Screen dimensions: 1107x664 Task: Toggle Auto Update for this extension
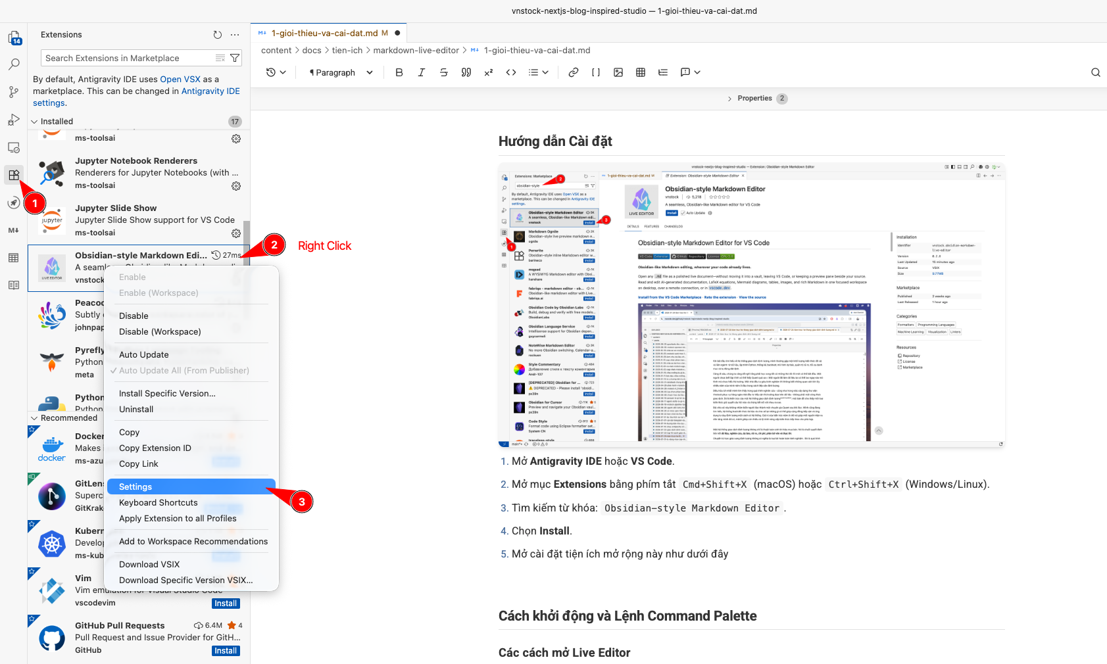coord(144,355)
